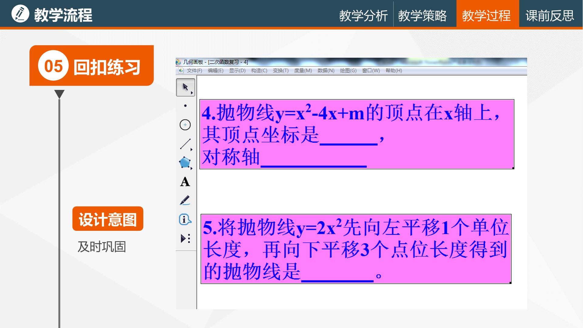
Task: Open the 绘图(G) menu
Action: [x=348, y=70]
